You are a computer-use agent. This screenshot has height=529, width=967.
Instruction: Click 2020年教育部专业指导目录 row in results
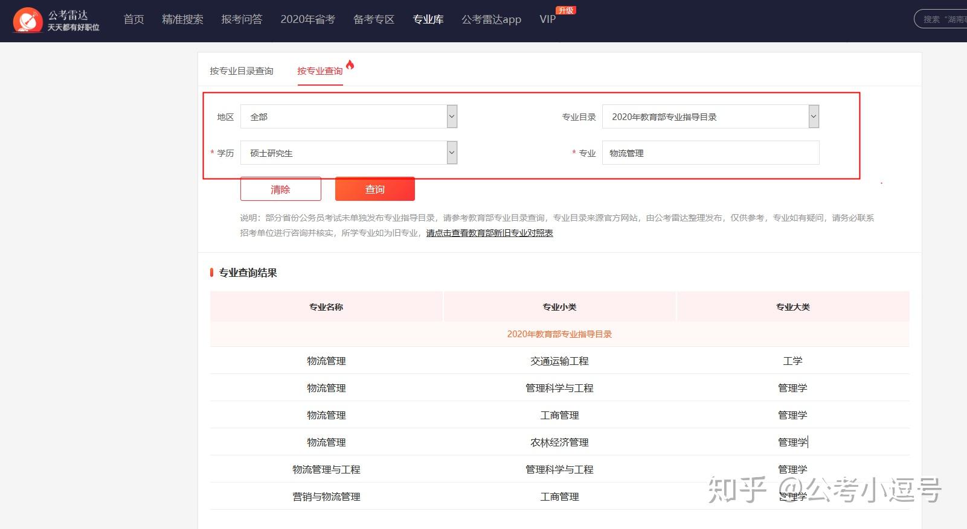coord(559,334)
